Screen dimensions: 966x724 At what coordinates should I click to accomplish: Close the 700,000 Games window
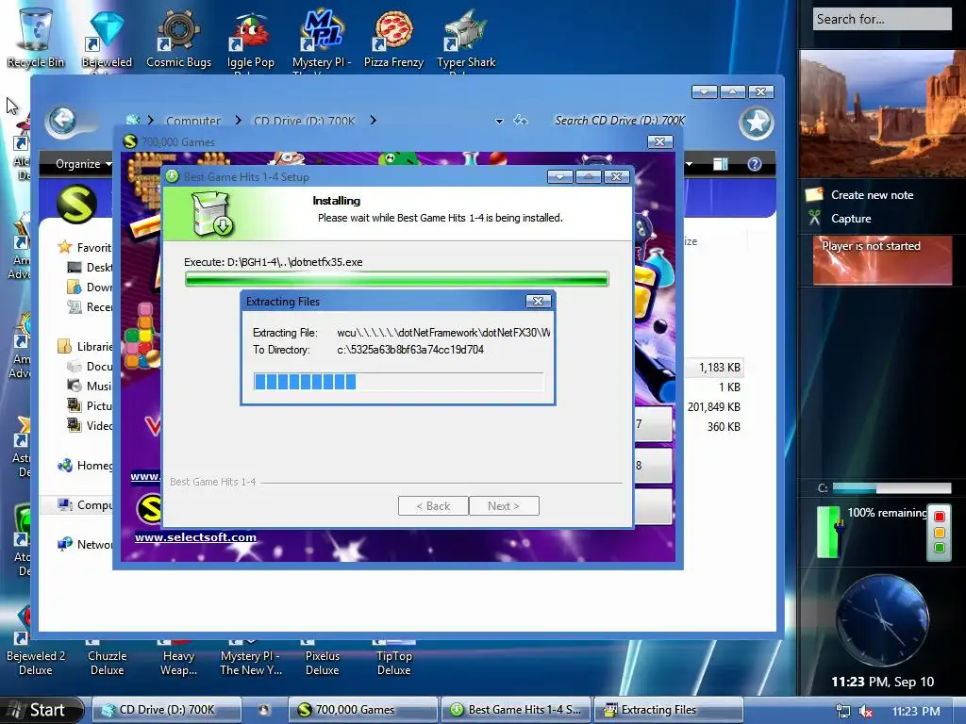[x=659, y=142]
